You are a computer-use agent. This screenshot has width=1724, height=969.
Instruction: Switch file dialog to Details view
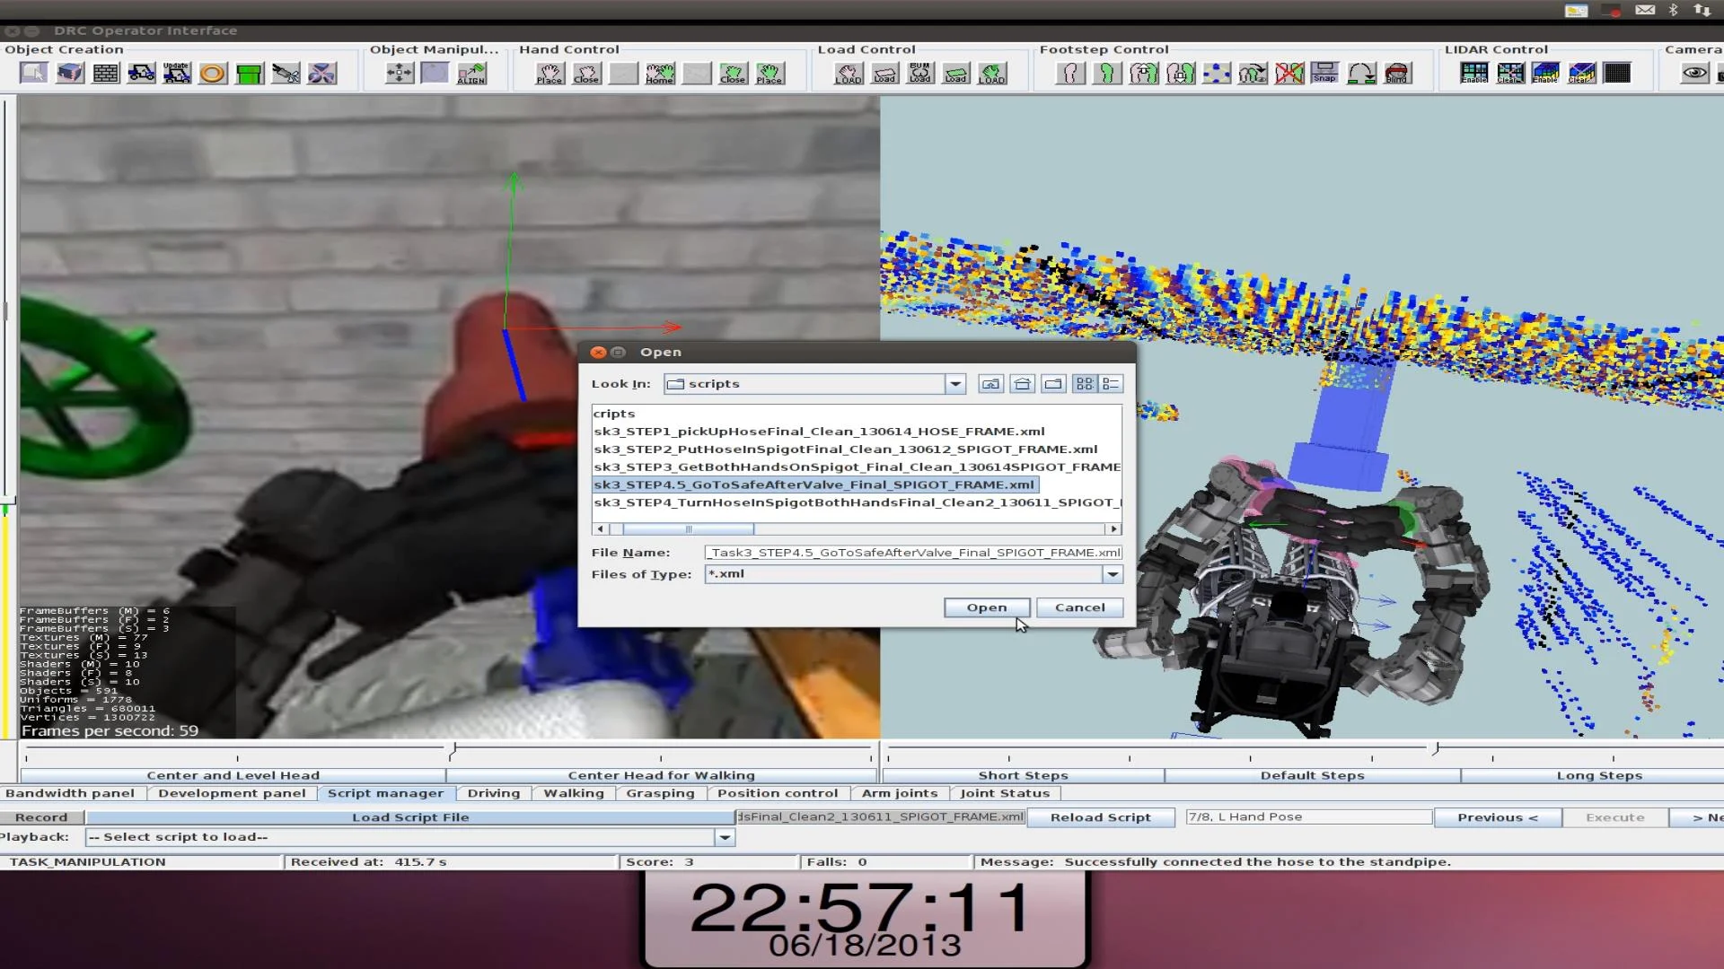point(1111,384)
